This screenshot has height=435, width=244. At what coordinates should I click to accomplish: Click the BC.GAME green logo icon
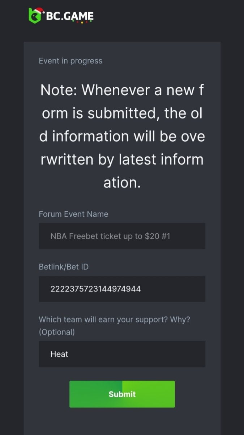coord(34,17)
